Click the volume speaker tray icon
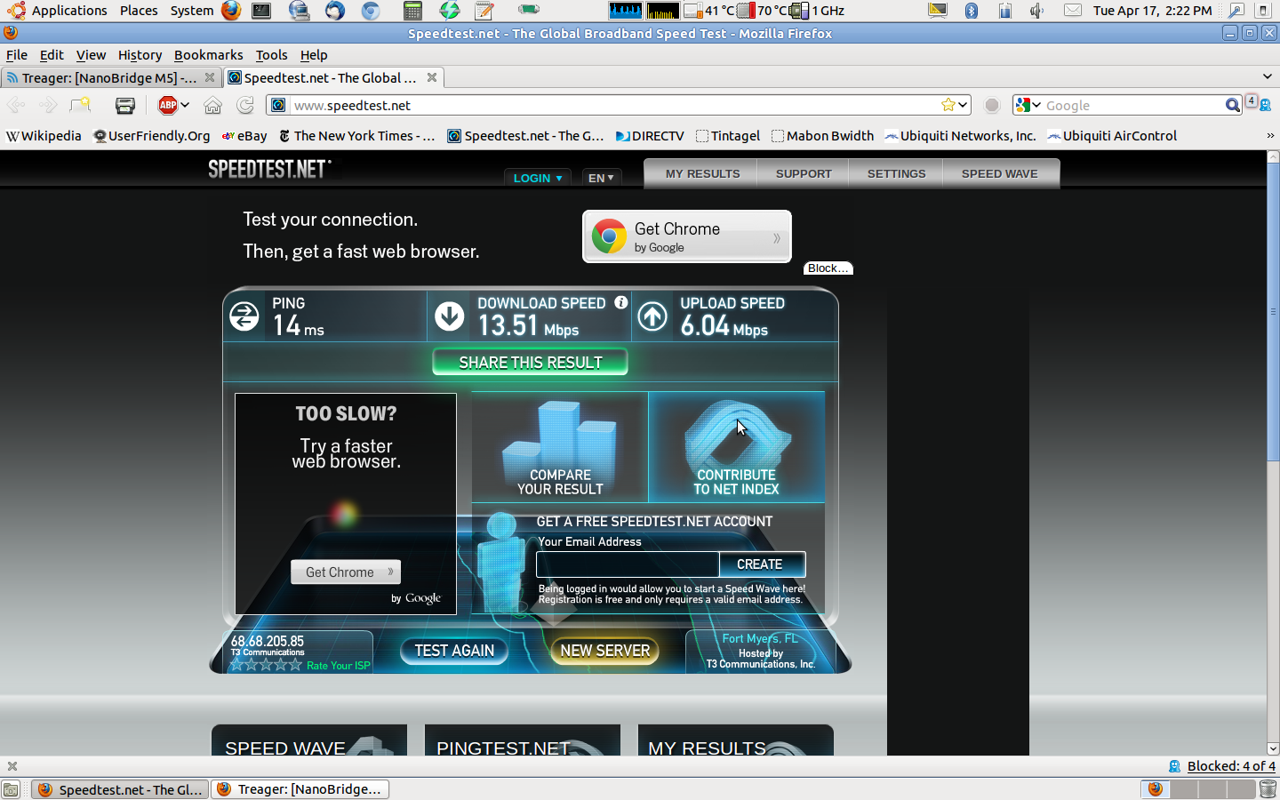This screenshot has width=1280, height=800. (1036, 11)
